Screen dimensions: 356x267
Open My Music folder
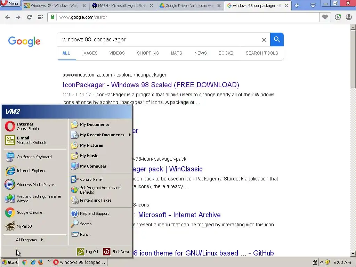coord(100,156)
